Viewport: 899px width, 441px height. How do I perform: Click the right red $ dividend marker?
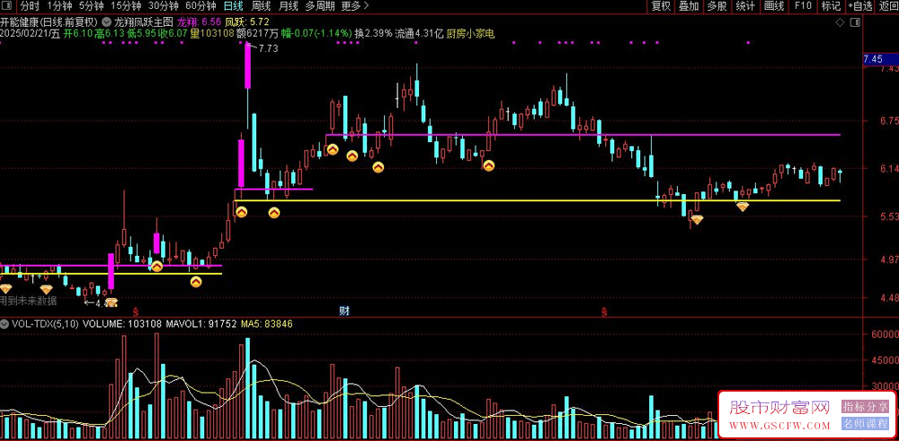[604, 312]
